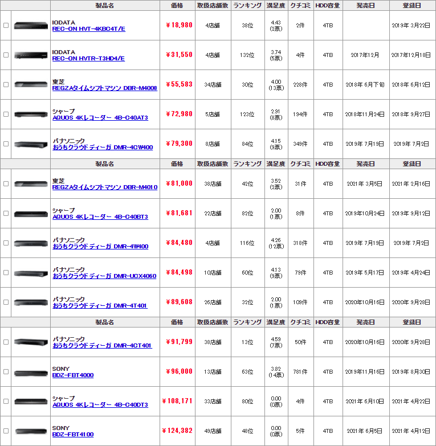Open おうちクラウドディーガ DMR-4CT401 link
The height and width of the screenshot is (446, 436).
point(102,346)
